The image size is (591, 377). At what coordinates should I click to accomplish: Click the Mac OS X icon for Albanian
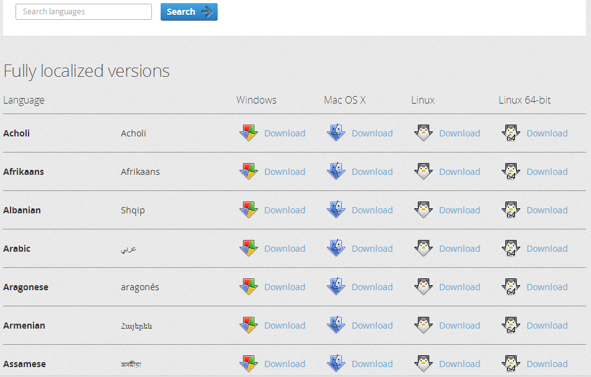coord(336,210)
